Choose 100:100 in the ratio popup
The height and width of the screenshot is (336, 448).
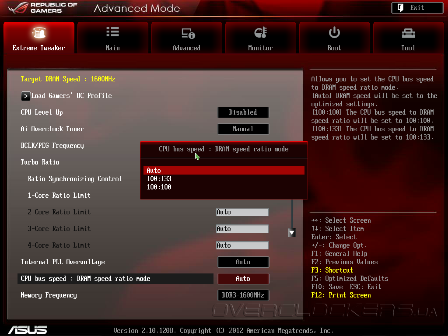[x=224, y=187]
